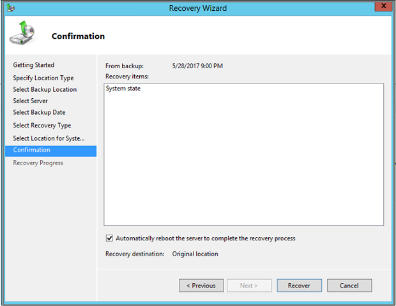Go back with the Previous button

click(201, 286)
